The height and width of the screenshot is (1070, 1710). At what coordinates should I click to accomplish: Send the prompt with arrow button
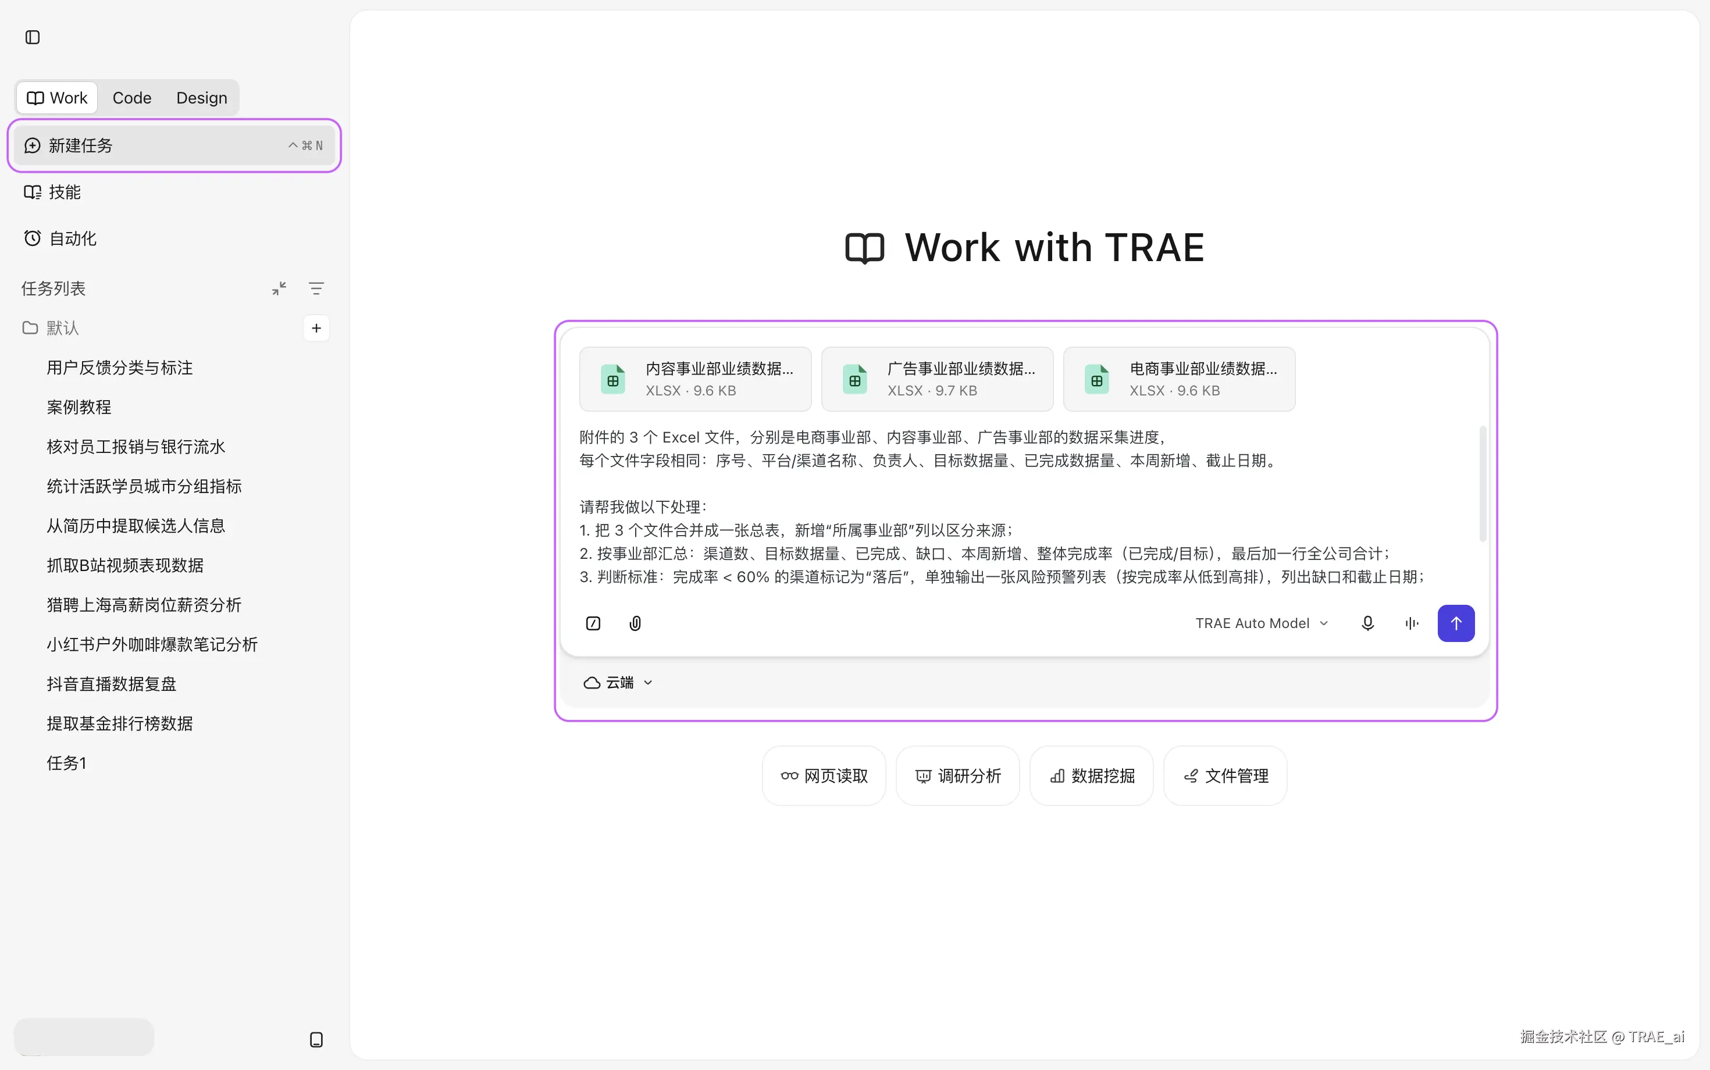1456,623
